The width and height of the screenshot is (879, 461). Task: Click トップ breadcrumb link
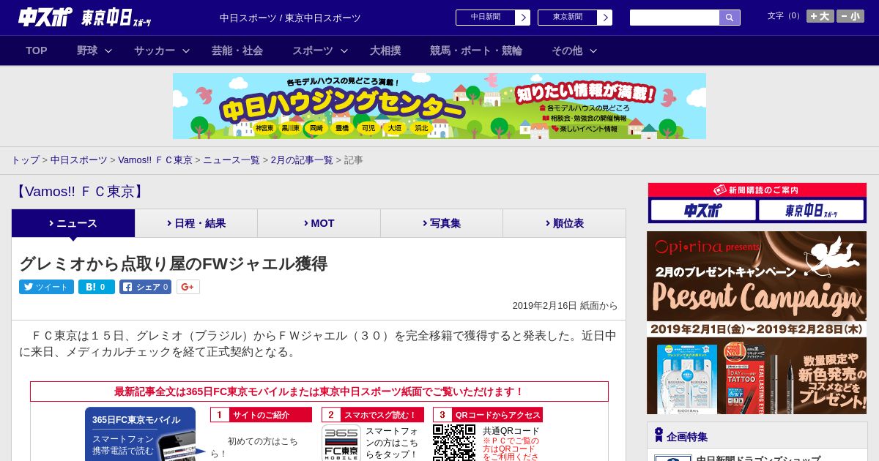[25, 160]
